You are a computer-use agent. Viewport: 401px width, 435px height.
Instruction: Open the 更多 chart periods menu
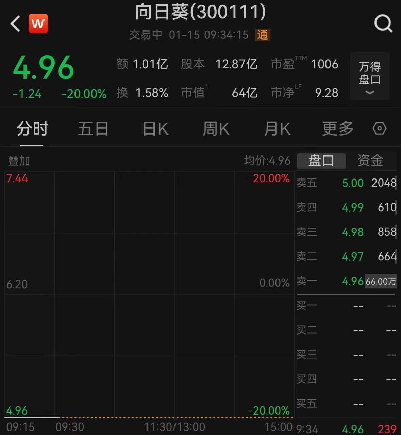pos(338,129)
